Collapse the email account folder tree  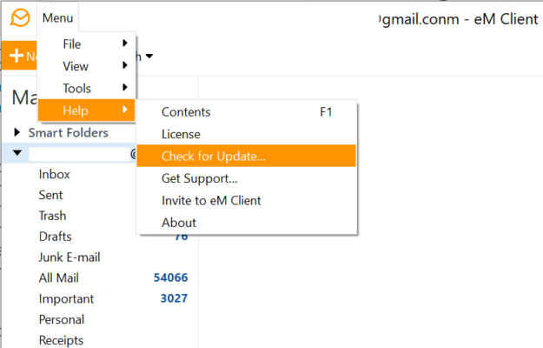pos(17,153)
